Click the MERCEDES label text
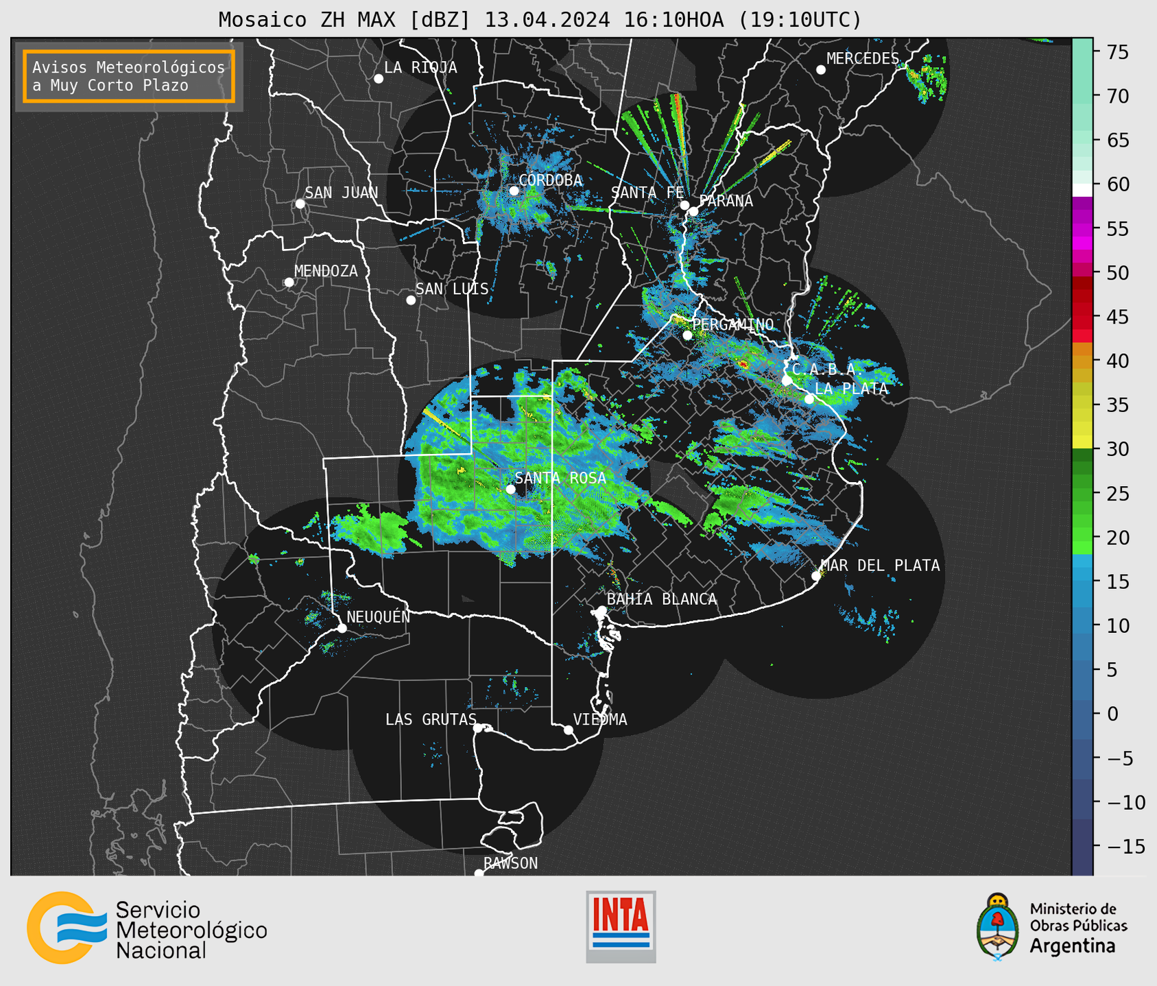Screen dimensions: 1157x986 862,59
